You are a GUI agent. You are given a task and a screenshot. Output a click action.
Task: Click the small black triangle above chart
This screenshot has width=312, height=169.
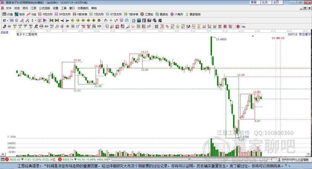pos(253,36)
